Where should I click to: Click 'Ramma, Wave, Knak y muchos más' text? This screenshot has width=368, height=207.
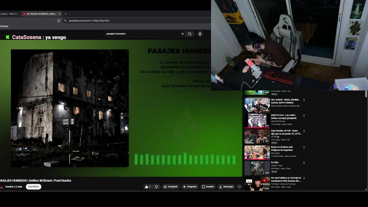click(285, 106)
